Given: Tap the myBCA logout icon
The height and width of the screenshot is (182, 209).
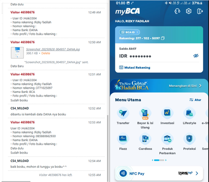Looking at the screenshot, I should pyautogui.click(x=200, y=11).
